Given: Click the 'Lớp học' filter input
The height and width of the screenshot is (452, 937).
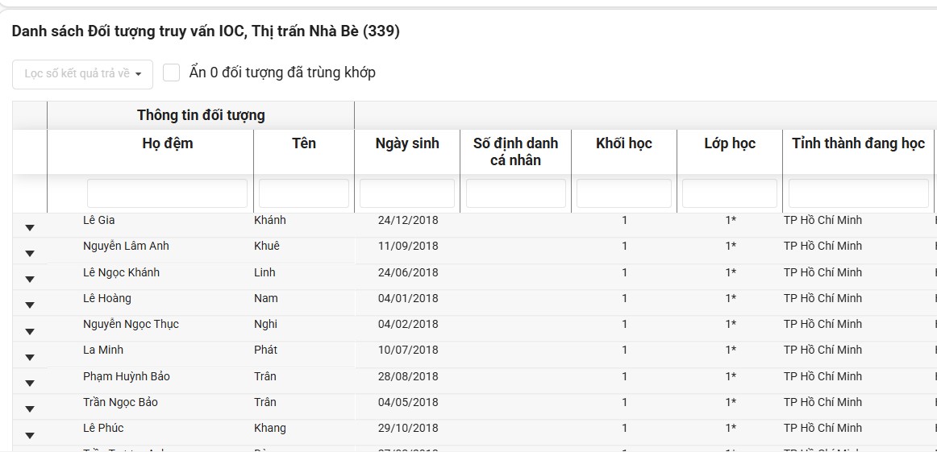Looking at the screenshot, I should [x=730, y=193].
